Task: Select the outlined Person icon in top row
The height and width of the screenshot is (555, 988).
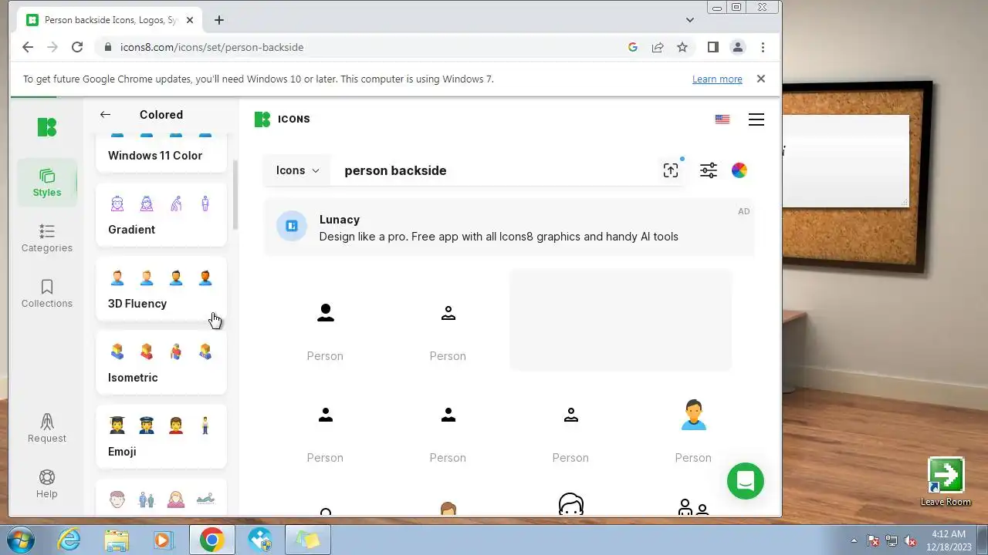Action: 448,313
